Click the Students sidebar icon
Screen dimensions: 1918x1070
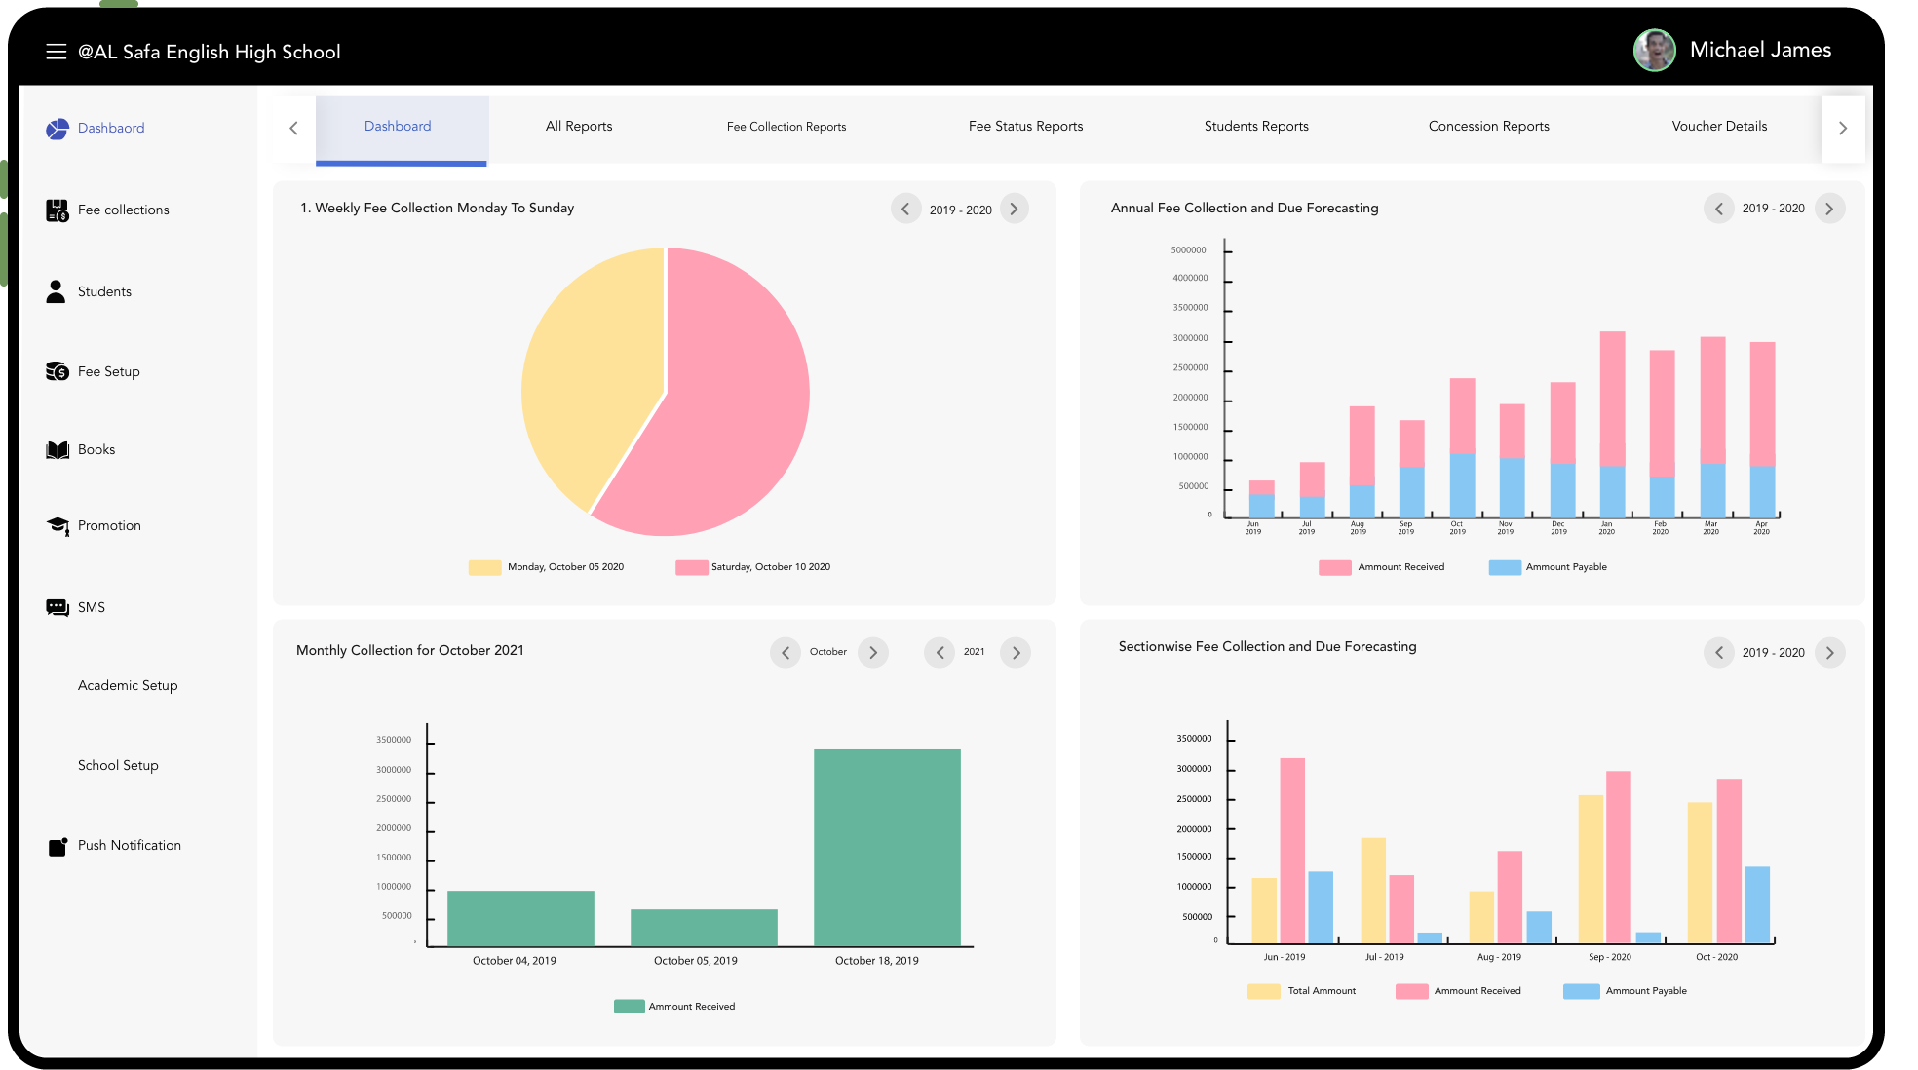tap(54, 291)
